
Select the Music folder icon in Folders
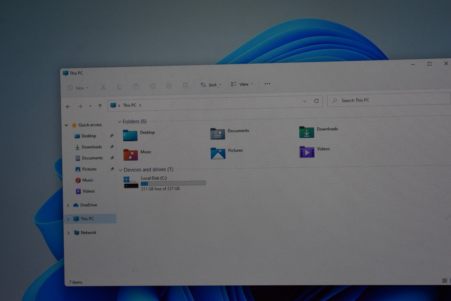tap(131, 155)
